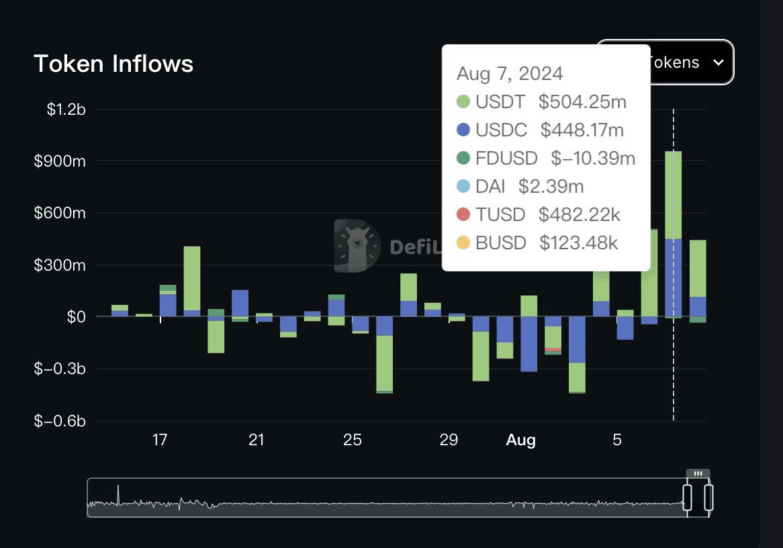The image size is (783, 548).
Task: Click the chevron arrow beside Tokens
Action: tap(718, 62)
